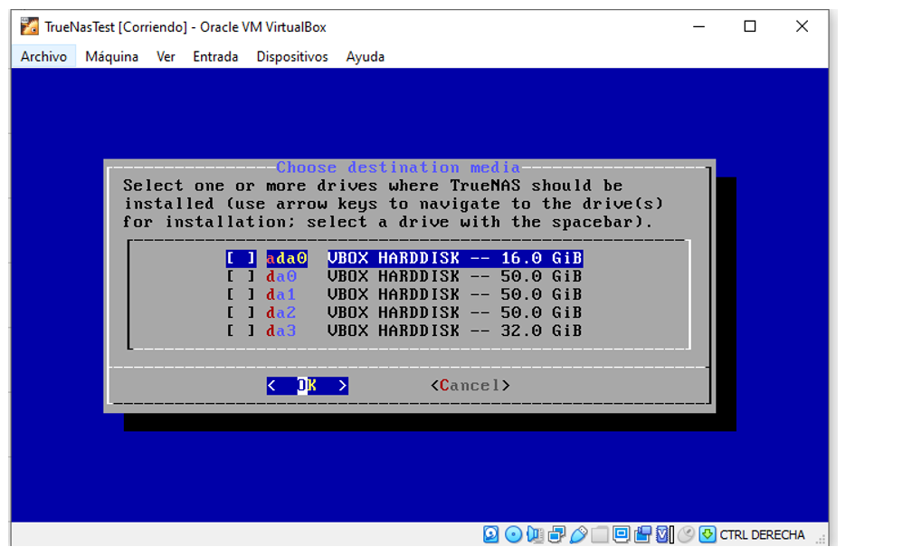Open the Ver menu

pos(166,56)
